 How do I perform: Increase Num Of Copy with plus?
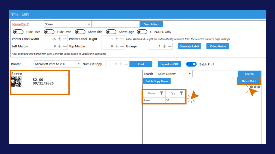pyautogui.click(x=121, y=64)
